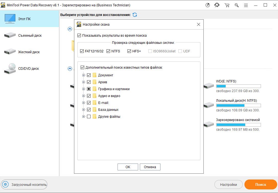Check the Другие файлы checkbox
The height and width of the screenshot is (193, 278).
click(x=89, y=117)
